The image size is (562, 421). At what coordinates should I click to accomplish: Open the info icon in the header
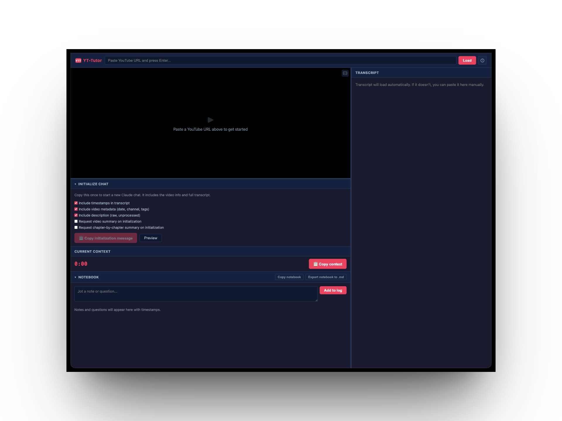pos(482,61)
